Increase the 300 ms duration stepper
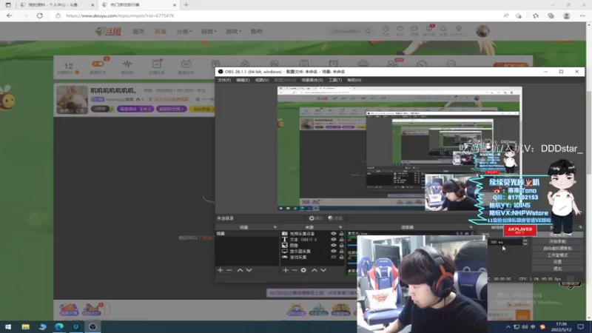 pos(525,240)
